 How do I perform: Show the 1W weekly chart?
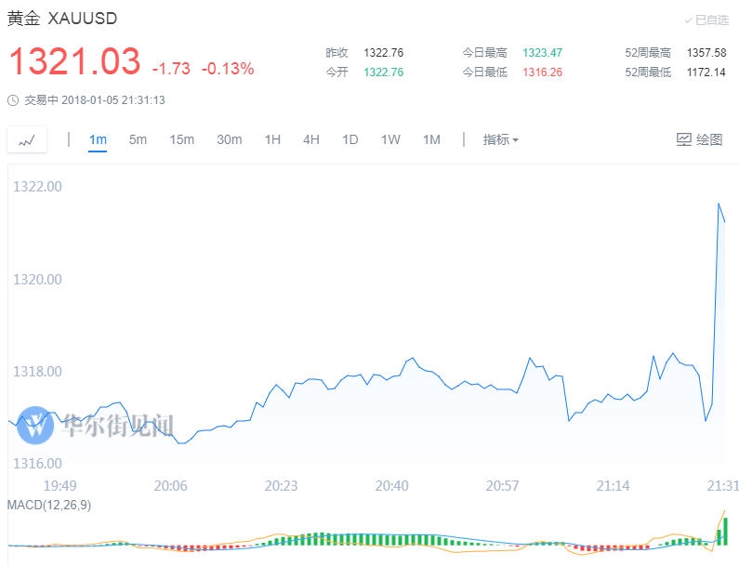(390, 140)
